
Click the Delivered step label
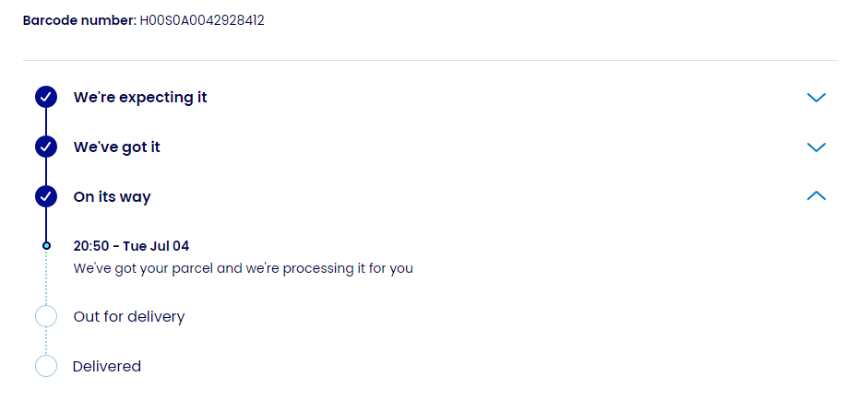107,366
